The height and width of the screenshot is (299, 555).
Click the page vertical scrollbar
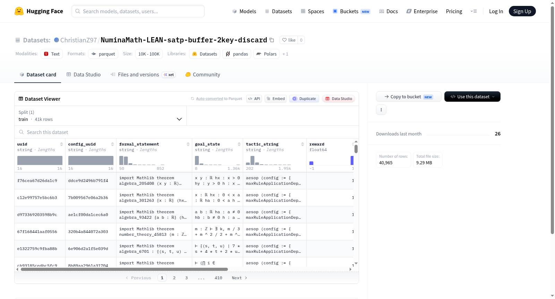[552, 120]
